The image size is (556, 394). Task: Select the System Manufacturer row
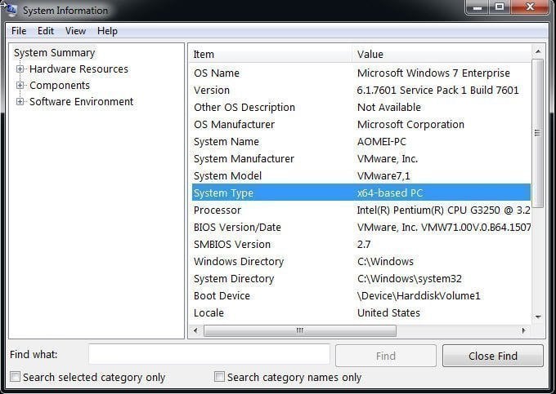coord(361,159)
